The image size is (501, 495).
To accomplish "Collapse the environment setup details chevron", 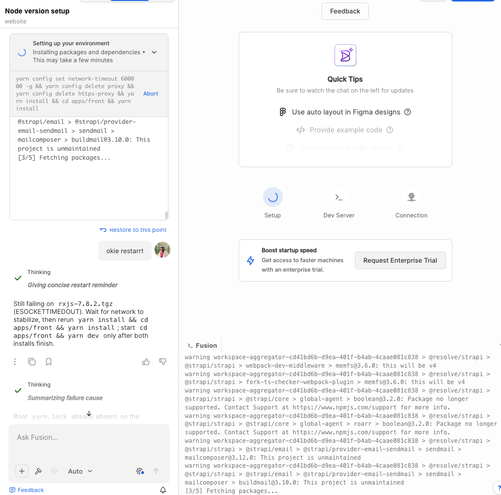I will tap(154, 52).
